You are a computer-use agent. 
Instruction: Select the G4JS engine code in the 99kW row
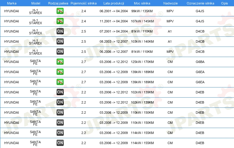coord(200,11)
